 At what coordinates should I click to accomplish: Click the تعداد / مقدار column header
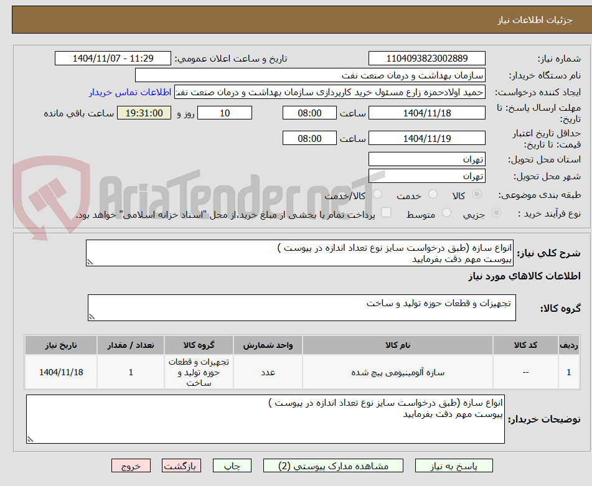(131, 345)
